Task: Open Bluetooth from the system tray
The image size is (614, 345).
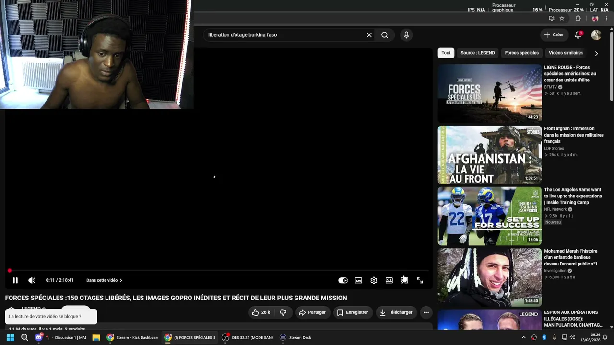Action: 544,337
